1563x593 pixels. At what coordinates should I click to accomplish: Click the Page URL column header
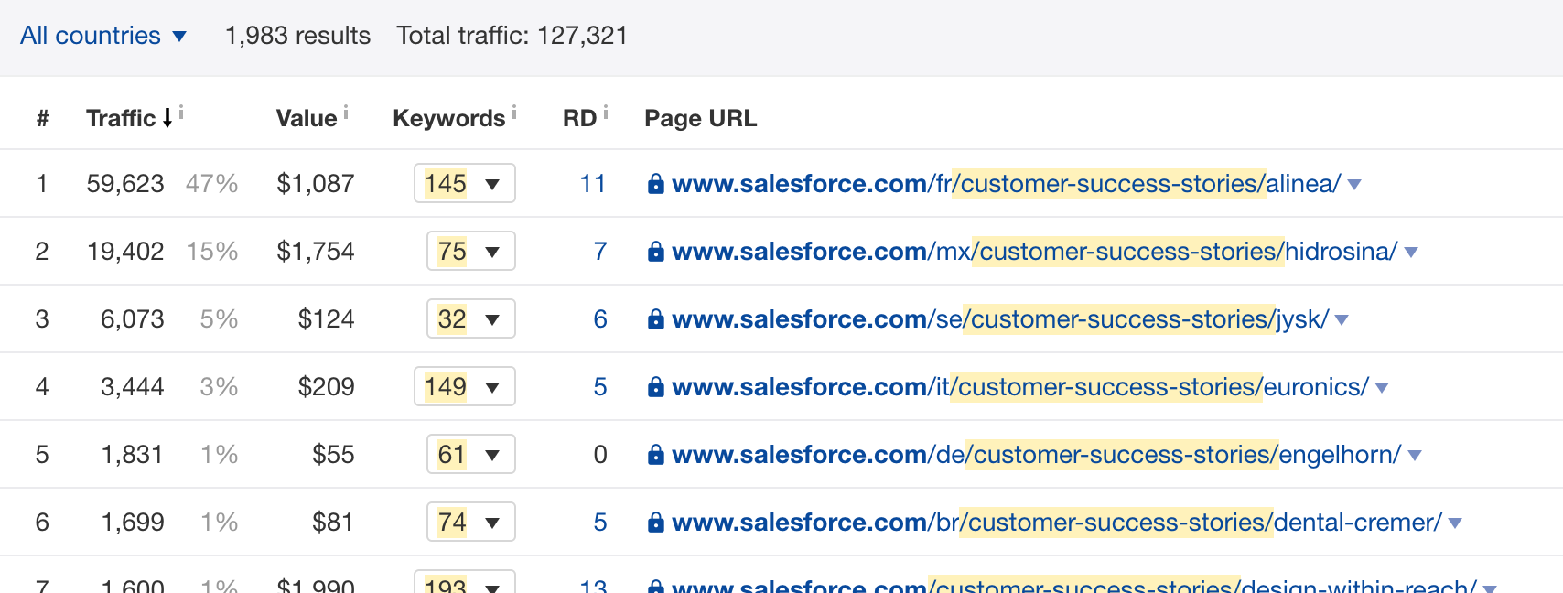(701, 118)
